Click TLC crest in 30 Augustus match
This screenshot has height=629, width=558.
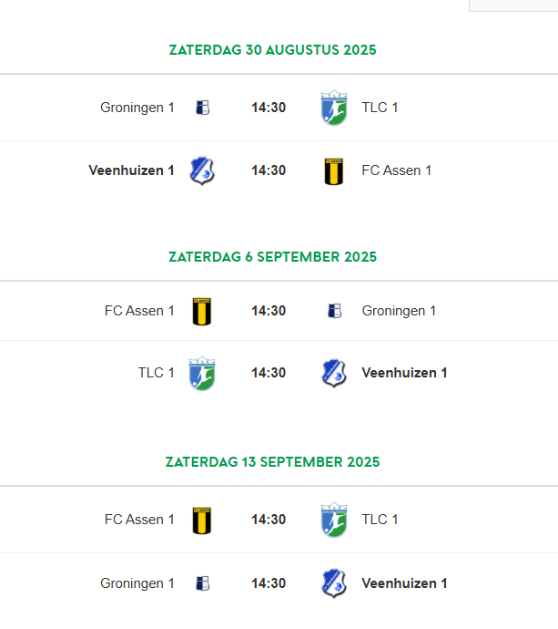tap(334, 108)
